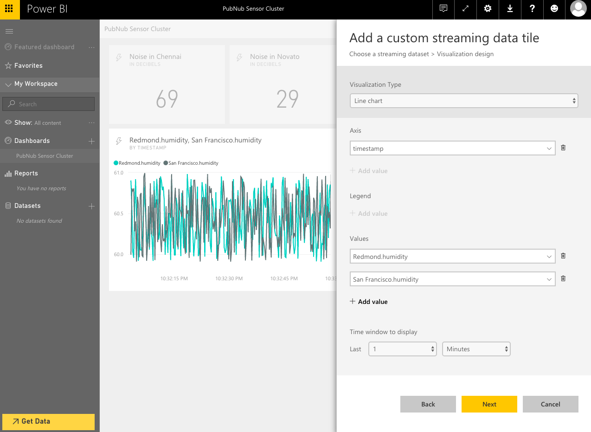Click the download arrow icon
Image resolution: width=591 pixels, height=432 pixels.
point(510,9)
